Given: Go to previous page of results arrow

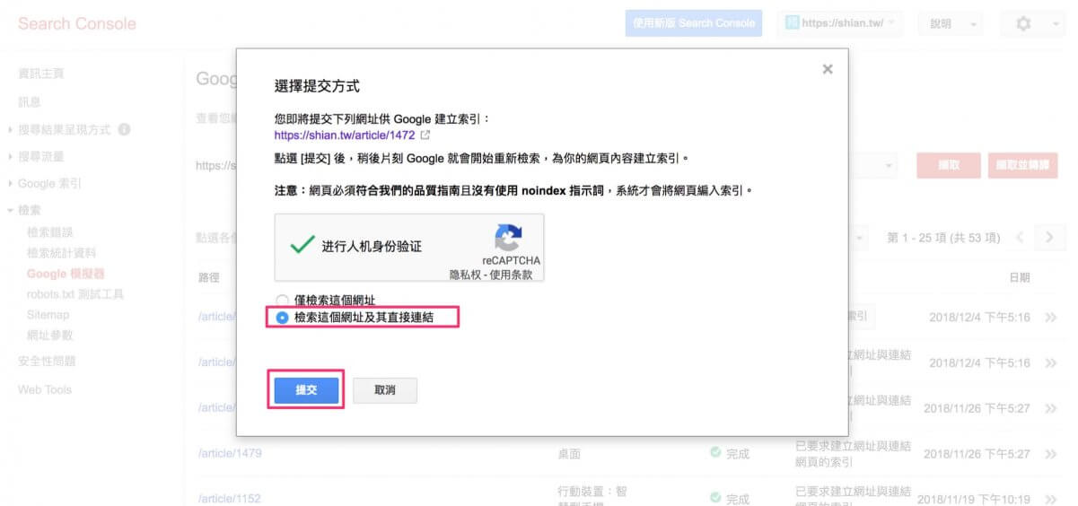Looking at the screenshot, I should (1020, 238).
